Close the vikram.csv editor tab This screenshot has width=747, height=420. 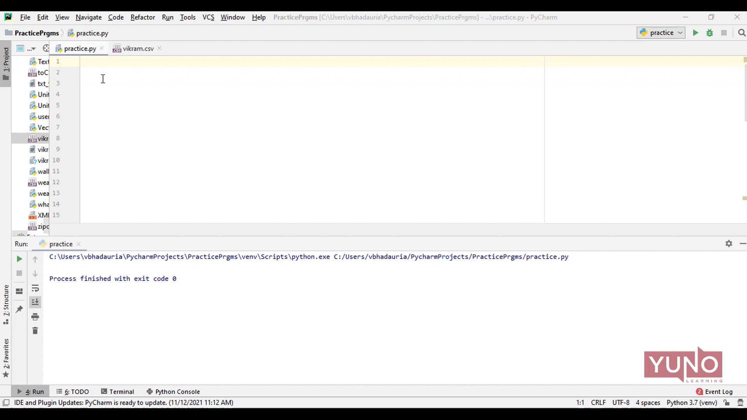160,48
